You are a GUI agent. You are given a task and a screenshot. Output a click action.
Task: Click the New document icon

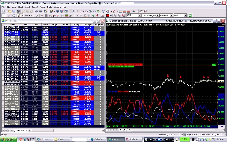click(x=4, y=11)
